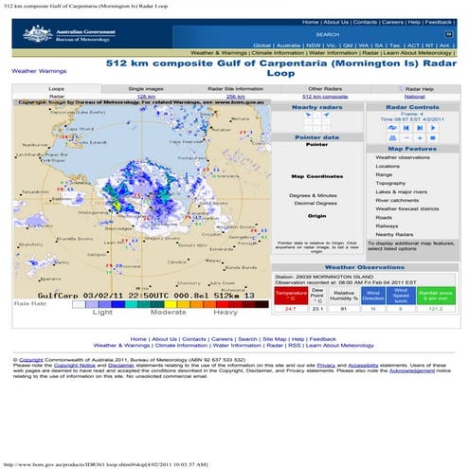Click the bright red swatch in Rain Rate legend
This screenshot has width=469, height=469.
click(223, 304)
